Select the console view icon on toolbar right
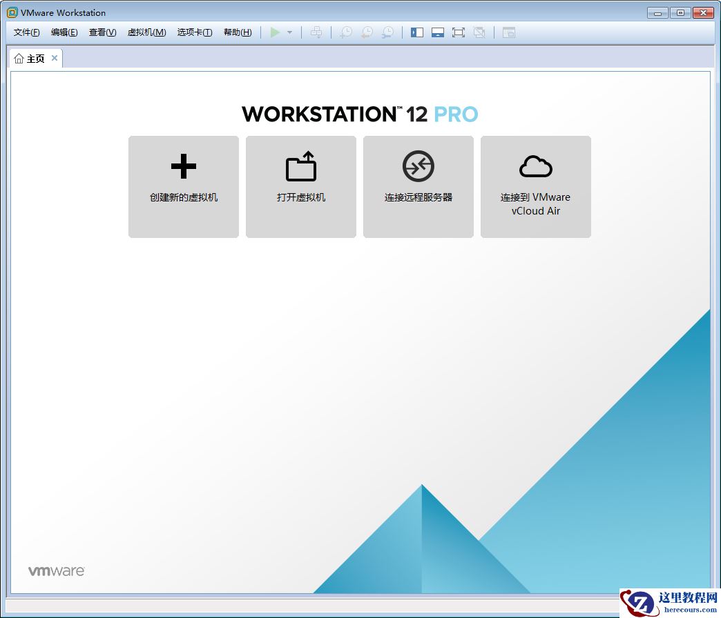This screenshot has height=618, width=721. (x=508, y=32)
